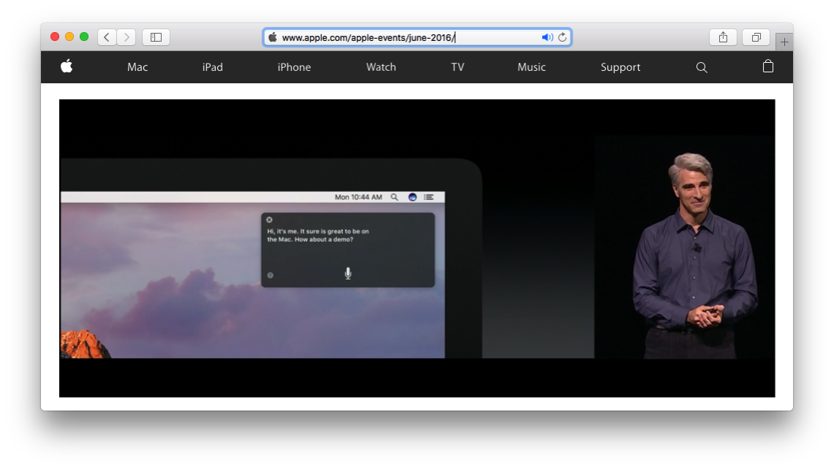Screen dimensions: 834x469
Task: Click the Siri microphone icon
Action: 347,273
